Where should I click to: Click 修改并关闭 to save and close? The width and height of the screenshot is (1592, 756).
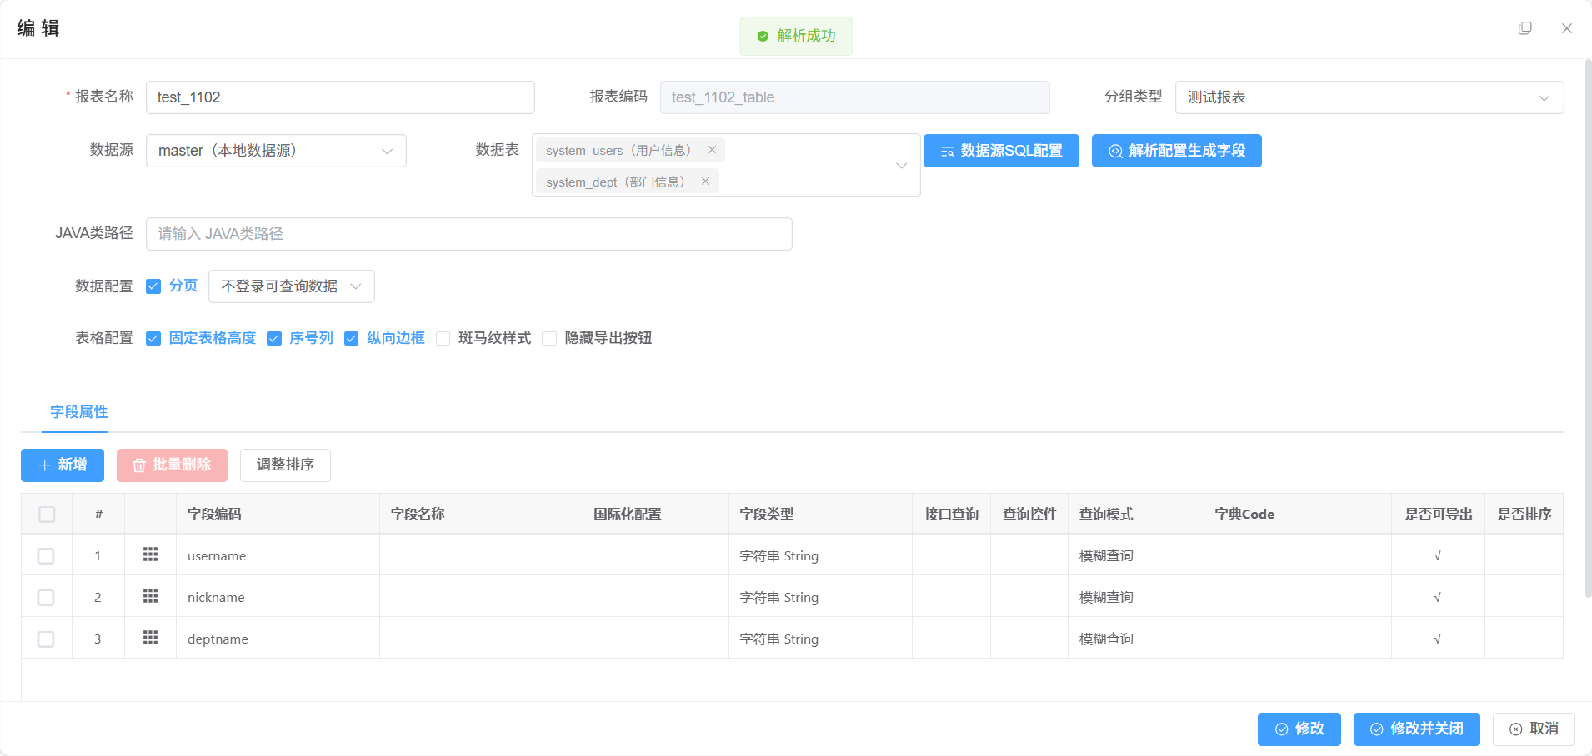click(x=1416, y=729)
